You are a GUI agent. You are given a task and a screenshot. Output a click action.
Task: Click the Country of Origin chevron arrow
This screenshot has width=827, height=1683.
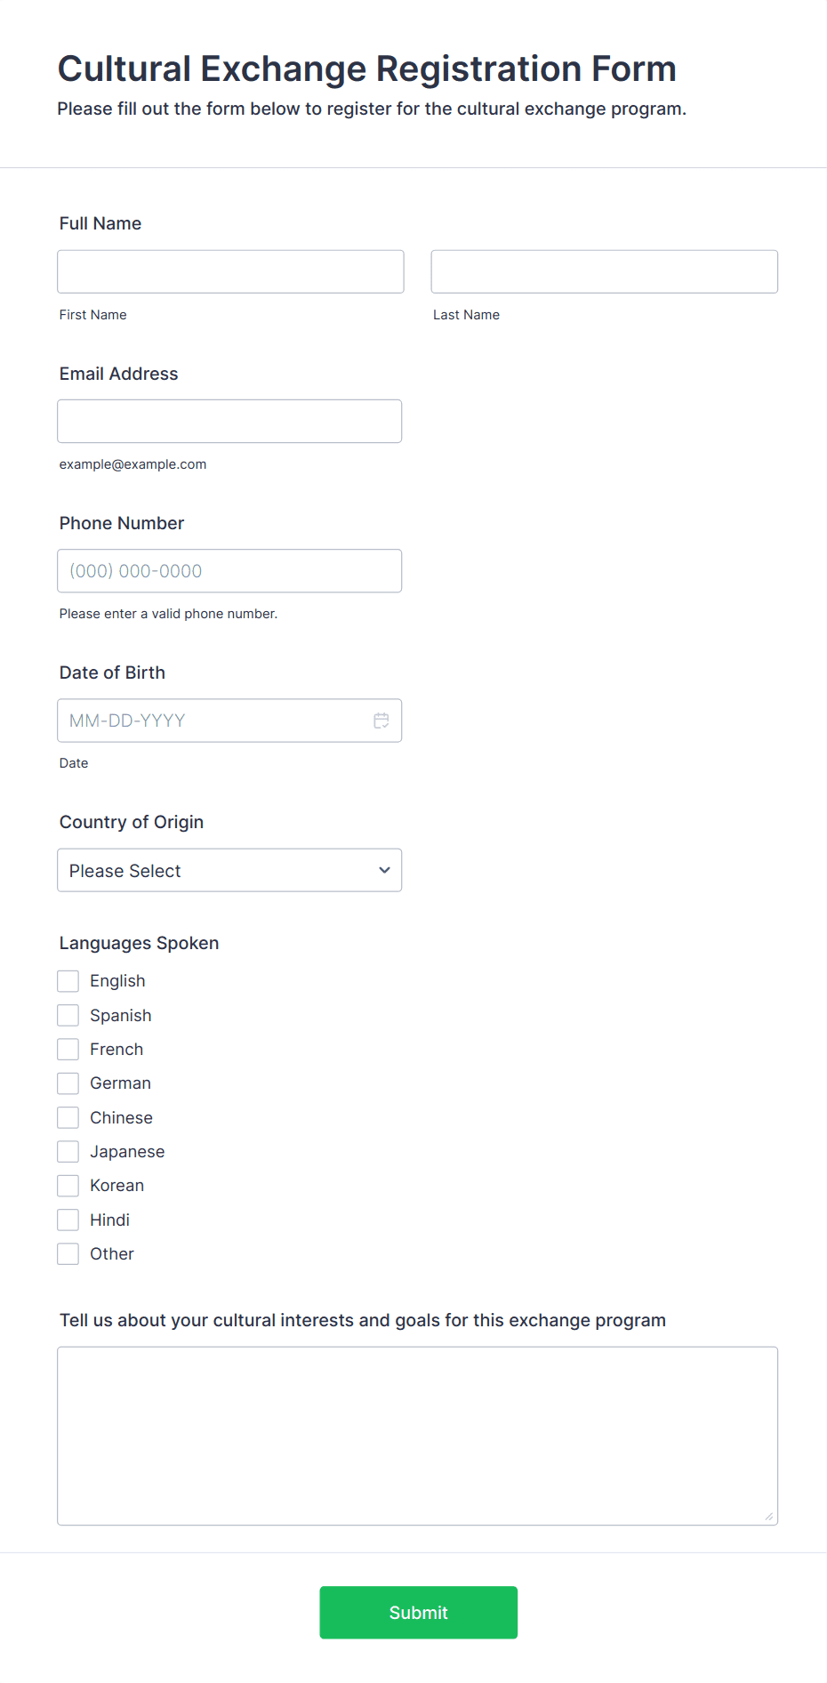tap(384, 870)
